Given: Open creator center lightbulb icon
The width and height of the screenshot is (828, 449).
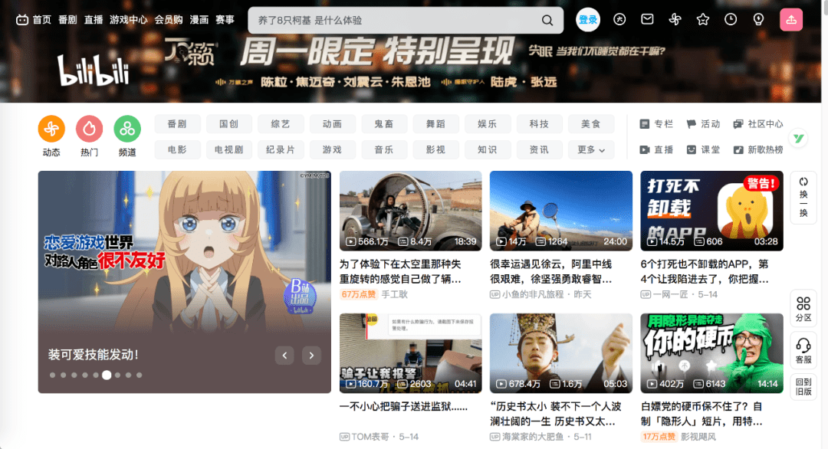Looking at the screenshot, I should click(x=758, y=19).
